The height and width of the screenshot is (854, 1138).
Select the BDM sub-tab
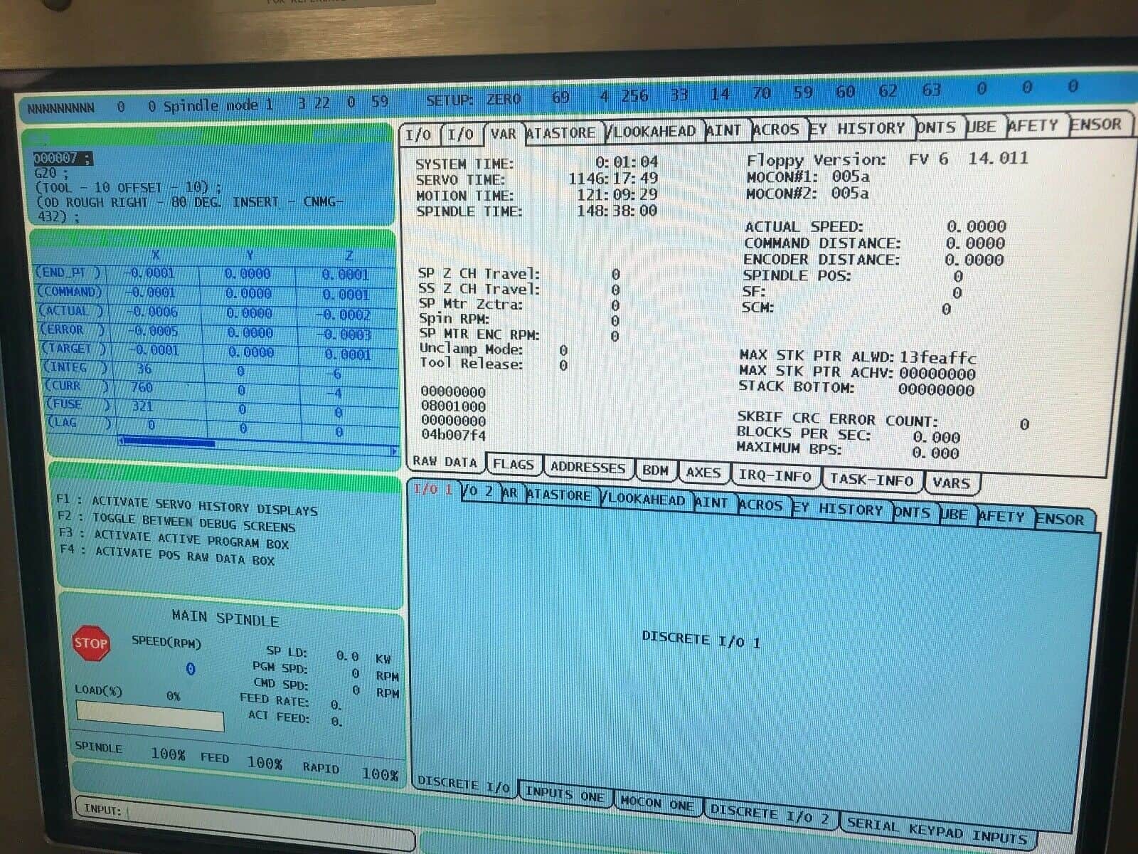(x=655, y=470)
